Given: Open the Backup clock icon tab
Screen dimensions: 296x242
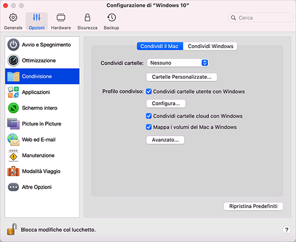Looking at the screenshot, I should pyautogui.click(x=111, y=17).
